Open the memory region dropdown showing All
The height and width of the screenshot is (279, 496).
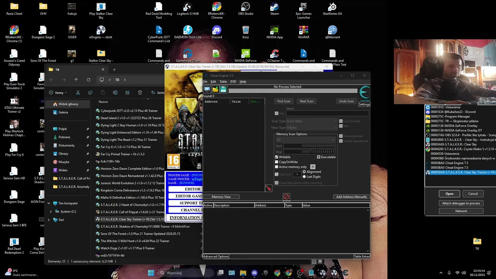[305, 139]
